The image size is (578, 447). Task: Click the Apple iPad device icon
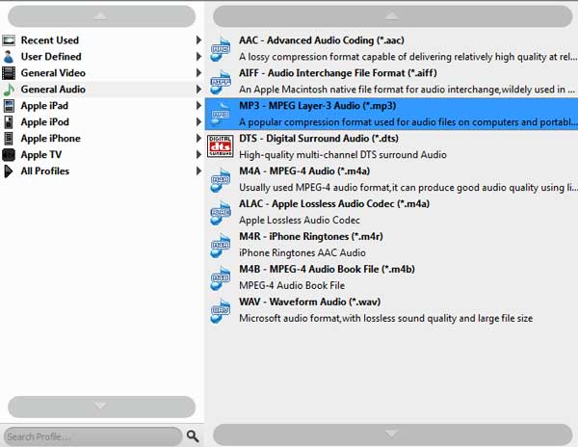tap(9, 106)
